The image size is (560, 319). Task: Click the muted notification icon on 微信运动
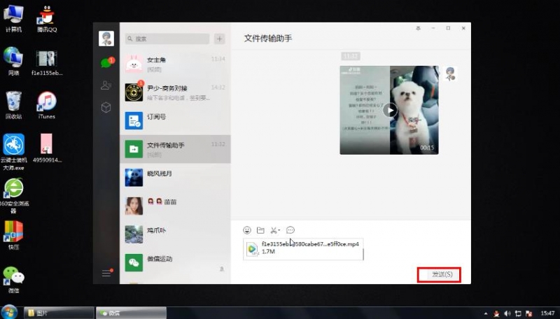click(x=222, y=269)
